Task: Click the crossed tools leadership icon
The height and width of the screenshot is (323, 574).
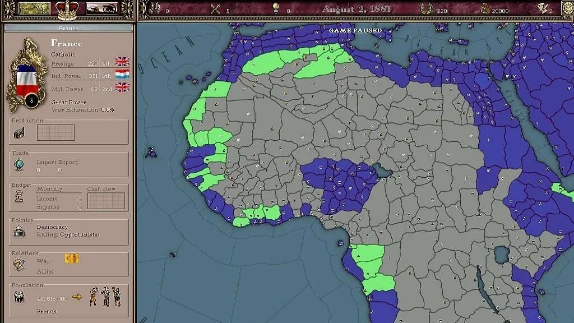Action: [215, 9]
